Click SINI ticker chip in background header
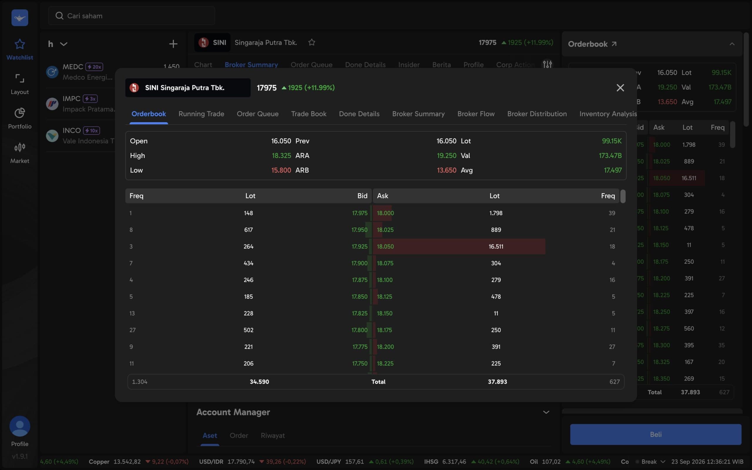 (x=213, y=42)
